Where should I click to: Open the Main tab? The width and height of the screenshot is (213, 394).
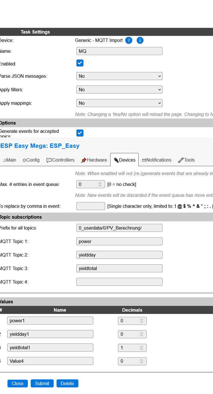click(x=10, y=160)
